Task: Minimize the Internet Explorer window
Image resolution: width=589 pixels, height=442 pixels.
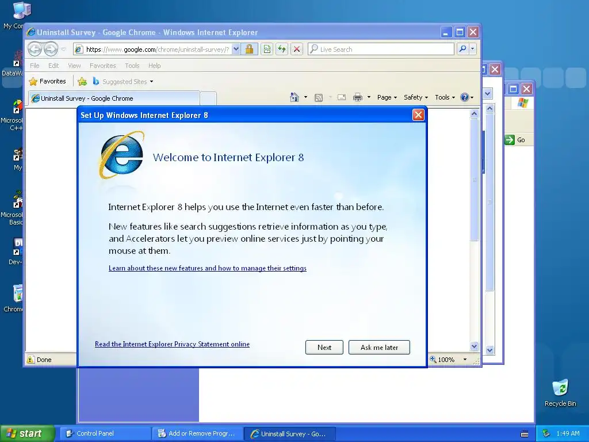Action: 446,32
